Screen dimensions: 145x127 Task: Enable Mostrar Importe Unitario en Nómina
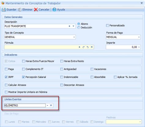tap(6, 92)
